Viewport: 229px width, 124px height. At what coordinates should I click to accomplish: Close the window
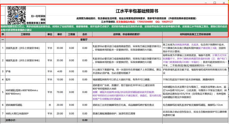click(x=224, y=3)
